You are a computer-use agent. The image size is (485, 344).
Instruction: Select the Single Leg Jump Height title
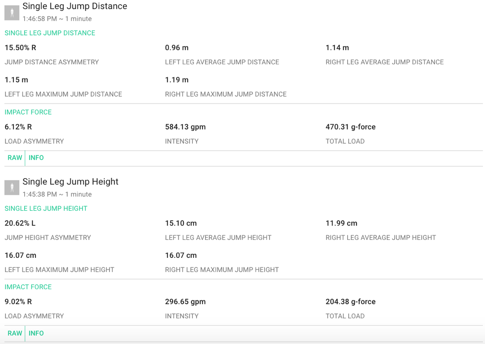coord(70,182)
